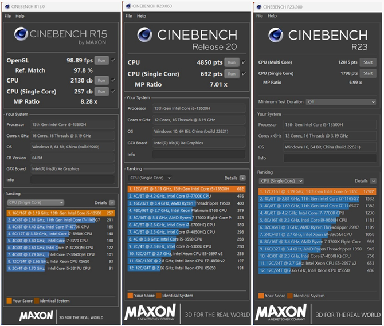Click Your Score orange swatch in R15
The width and height of the screenshot is (384, 326).
(x=9, y=301)
